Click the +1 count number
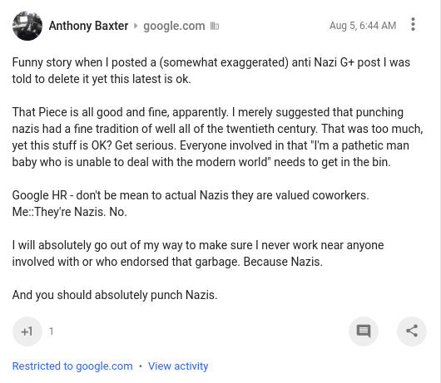441x383 pixels. tap(52, 331)
